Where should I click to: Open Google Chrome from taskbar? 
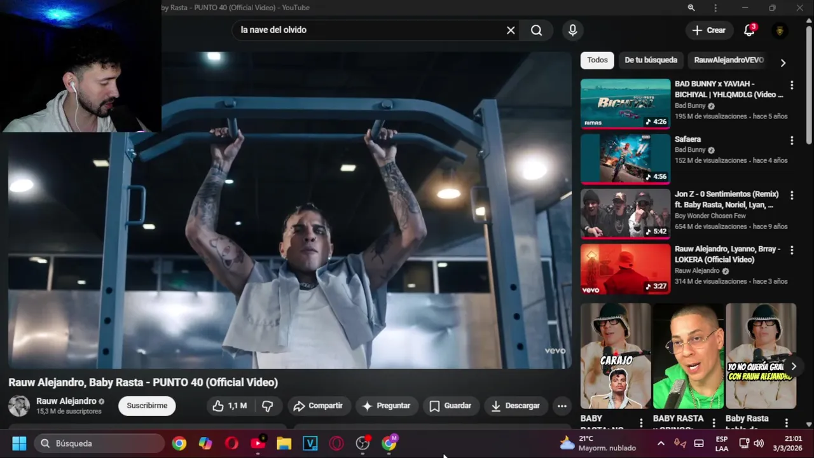coord(179,443)
